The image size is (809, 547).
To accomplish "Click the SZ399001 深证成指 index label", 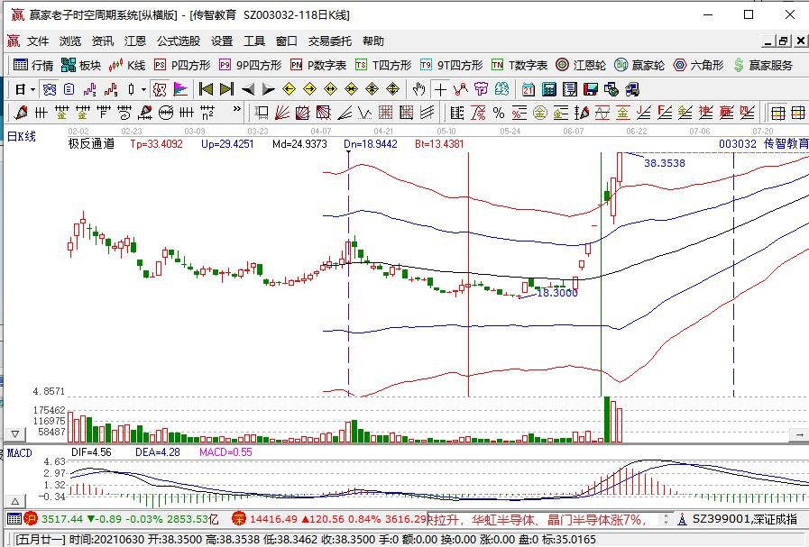I will tap(744, 519).
